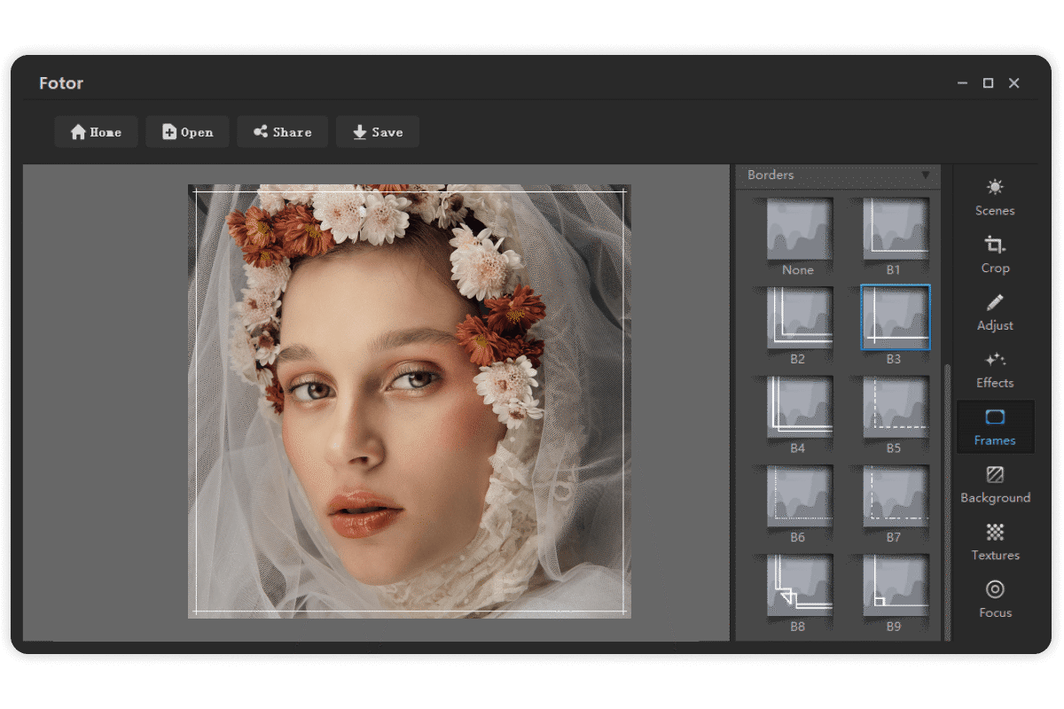Apply the B1 border frame
Image resolution: width=1064 pixels, height=709 pixels.
[x=896, y=230]
